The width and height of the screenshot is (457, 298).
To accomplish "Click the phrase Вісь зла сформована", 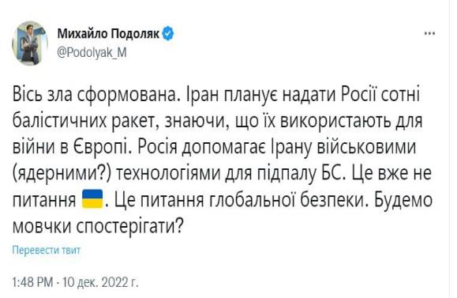I will click(x=95, y=95).
